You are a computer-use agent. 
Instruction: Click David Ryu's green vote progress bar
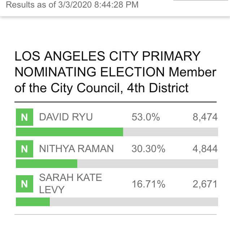[70, 132]
